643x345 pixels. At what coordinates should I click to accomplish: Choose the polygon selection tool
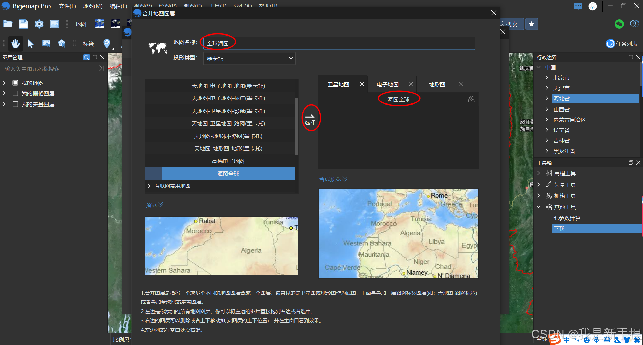click(62, 43)
